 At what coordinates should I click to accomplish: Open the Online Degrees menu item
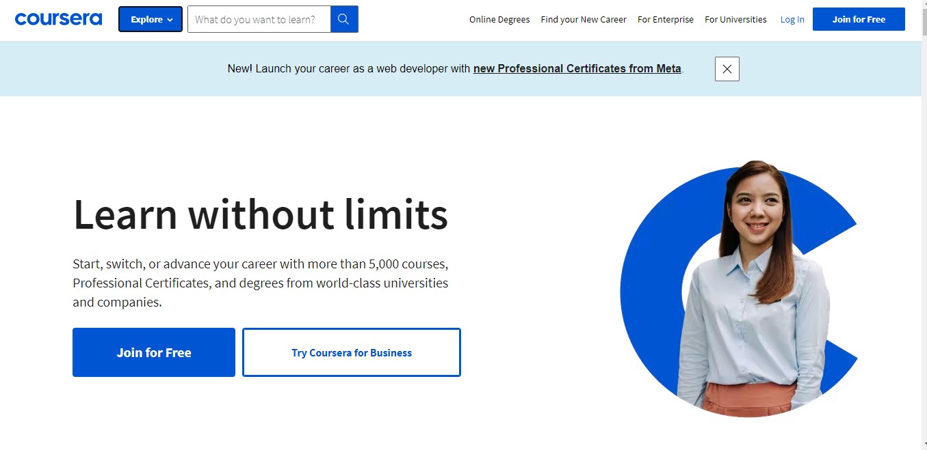tap(499, 19)
